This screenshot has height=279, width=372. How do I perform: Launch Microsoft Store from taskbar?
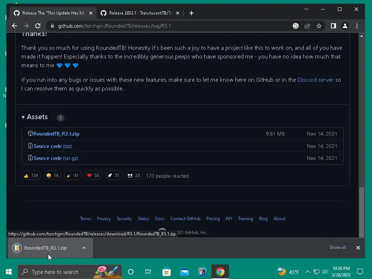[x=166, y=272]
